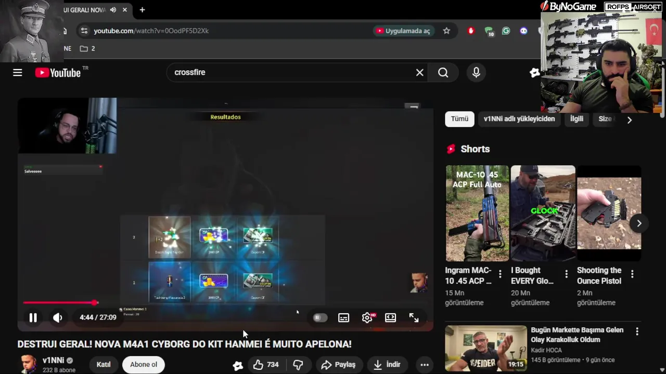Go to YouTube home via logo
The width and height of the screenshot is (666, 374).
[x=58, y=73]
